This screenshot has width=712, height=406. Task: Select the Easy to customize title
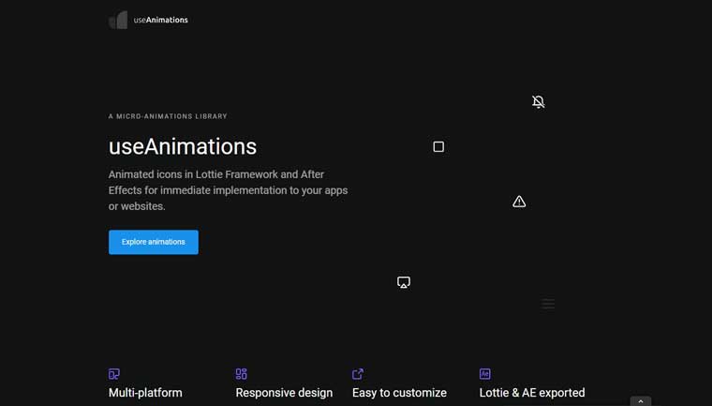(399, 393)
